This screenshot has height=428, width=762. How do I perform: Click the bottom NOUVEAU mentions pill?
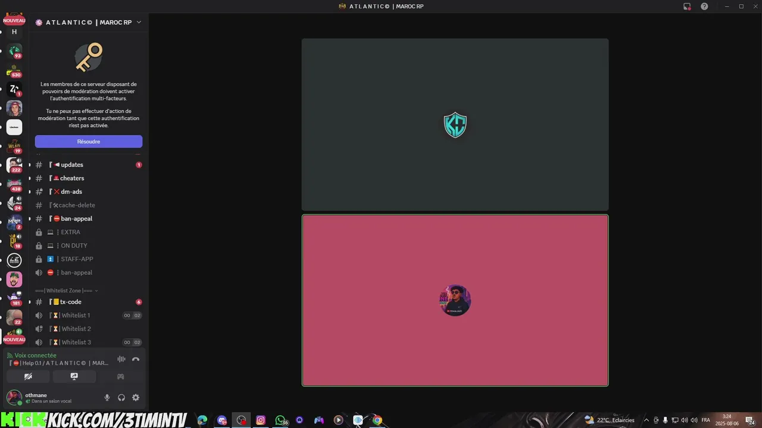point(14,339)
